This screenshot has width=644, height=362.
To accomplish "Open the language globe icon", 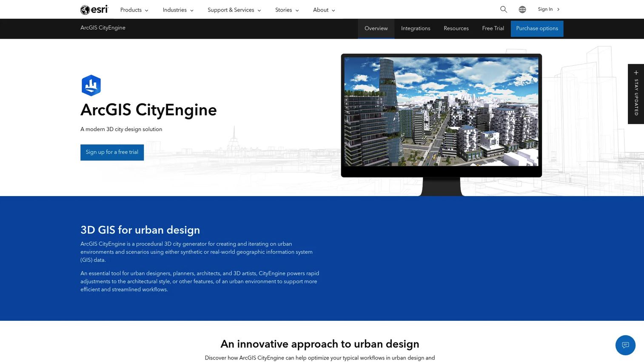I will pyautogui.click(x=522, y=9).
